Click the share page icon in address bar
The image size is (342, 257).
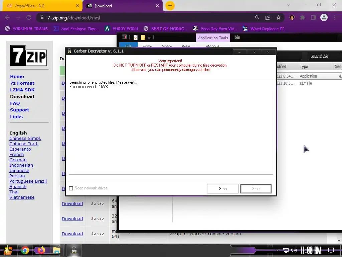coord(268,17)
